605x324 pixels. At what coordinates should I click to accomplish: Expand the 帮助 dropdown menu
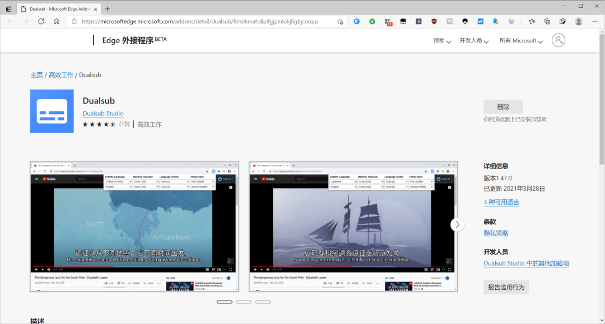coord(442,40)
